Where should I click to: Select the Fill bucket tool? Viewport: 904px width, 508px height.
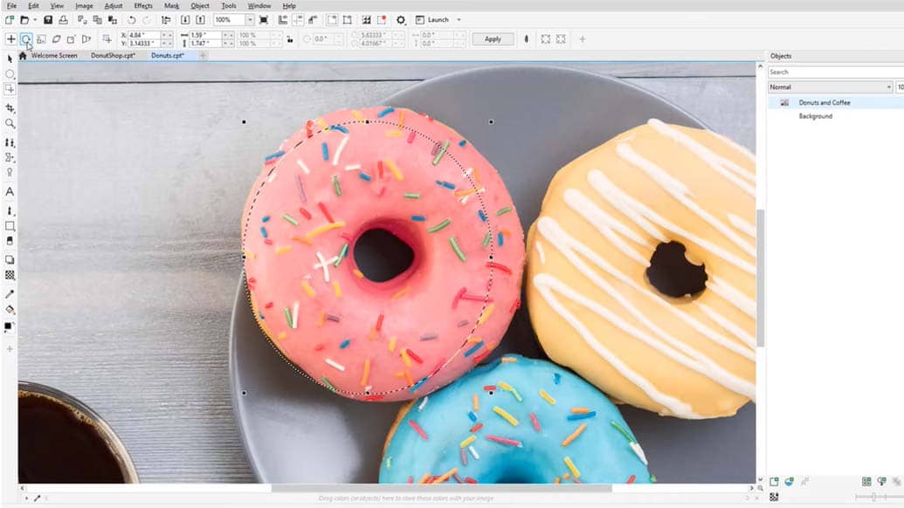pos(10,310)
